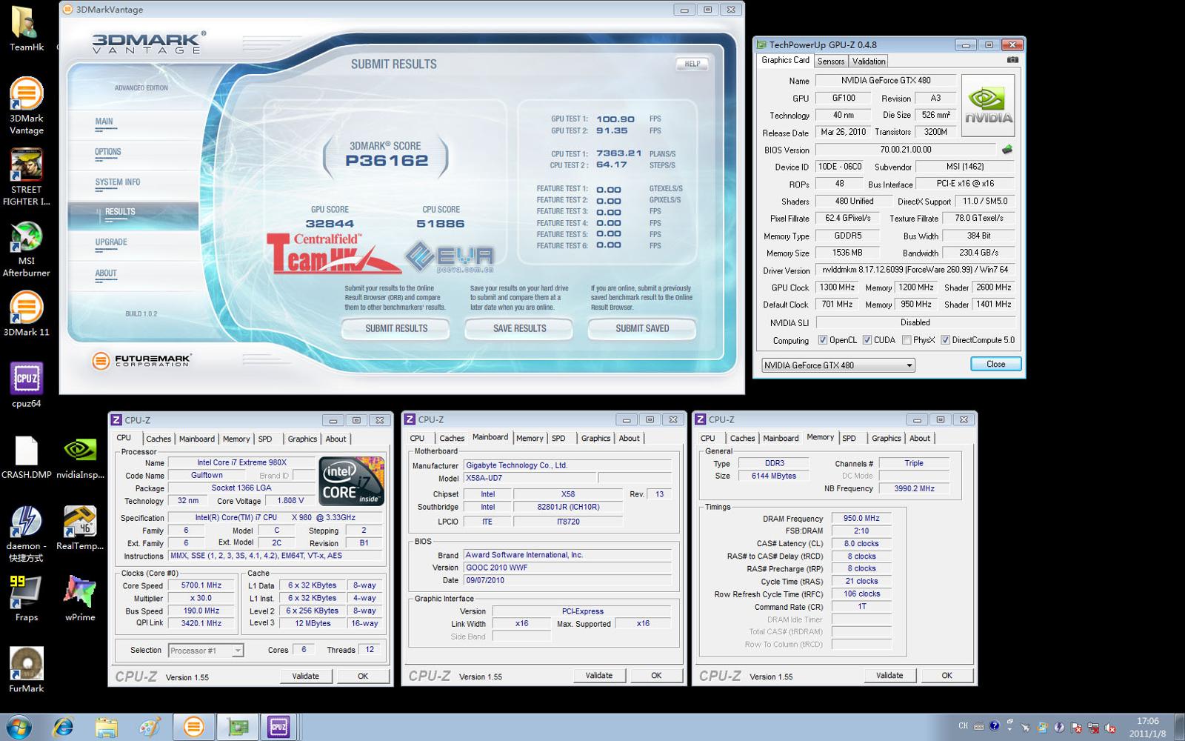
Task: Click the language indicator CH in tray
Action: click(963, 726)
